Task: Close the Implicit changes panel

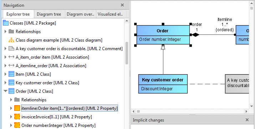Action: click(247, 120)
